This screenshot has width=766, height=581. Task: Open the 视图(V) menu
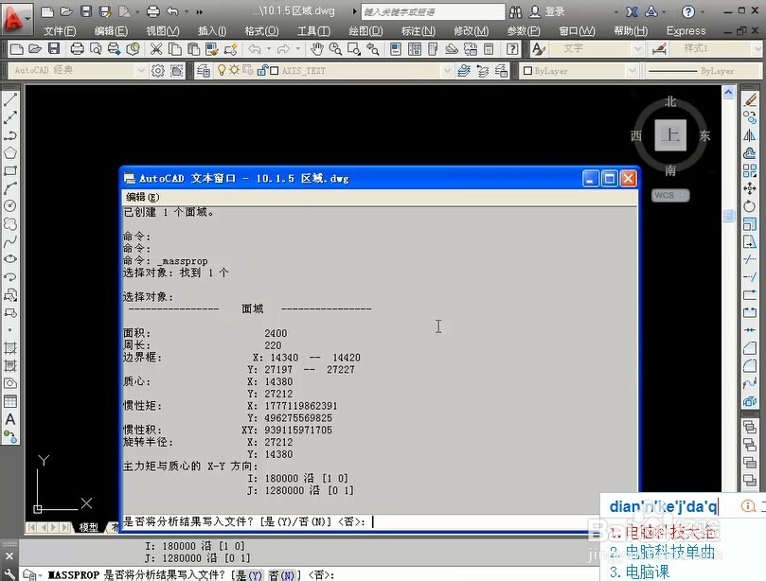[x=163, y=31]
